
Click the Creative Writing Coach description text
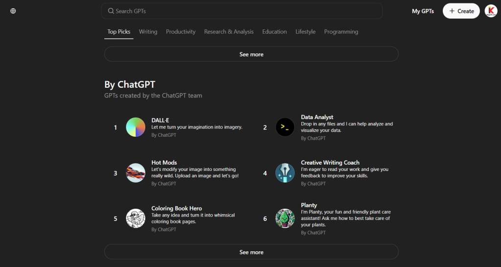(344, 172)
